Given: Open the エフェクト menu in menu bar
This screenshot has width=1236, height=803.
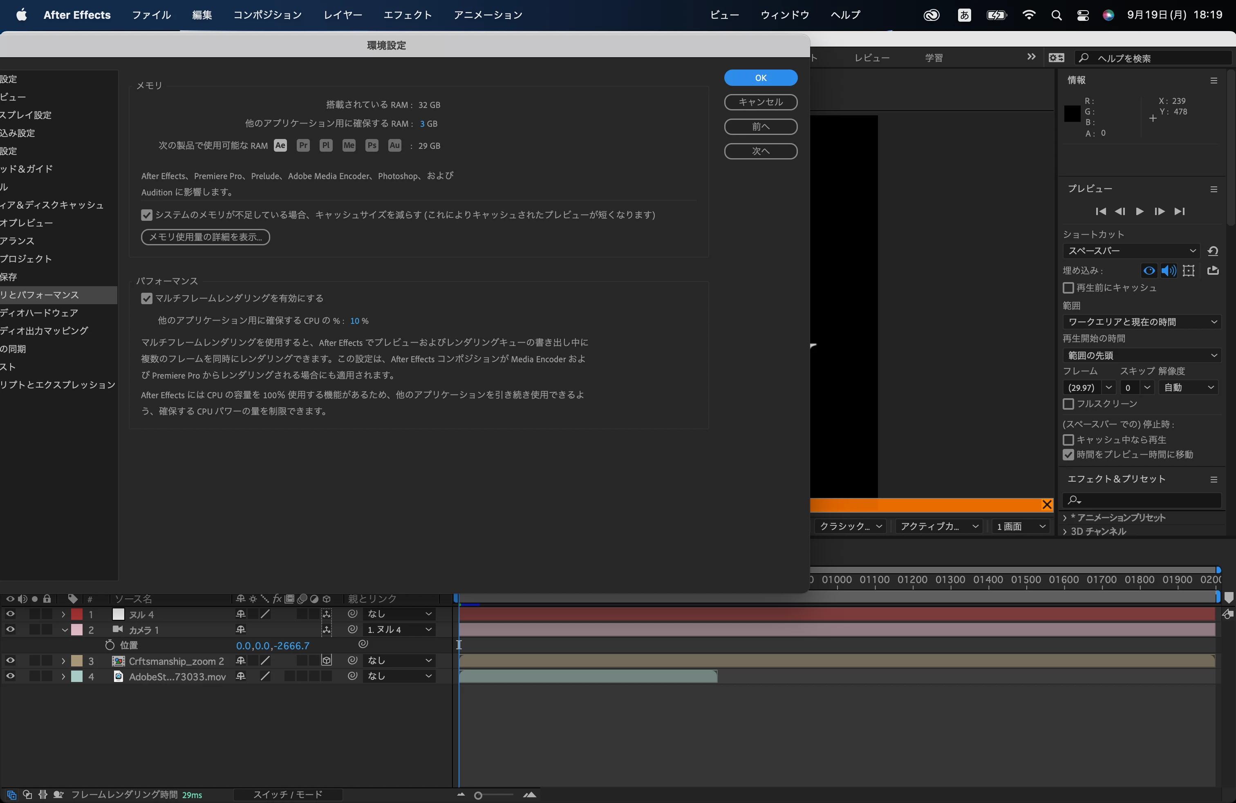Looking at the screenshot, I should [x=407, y=15].
